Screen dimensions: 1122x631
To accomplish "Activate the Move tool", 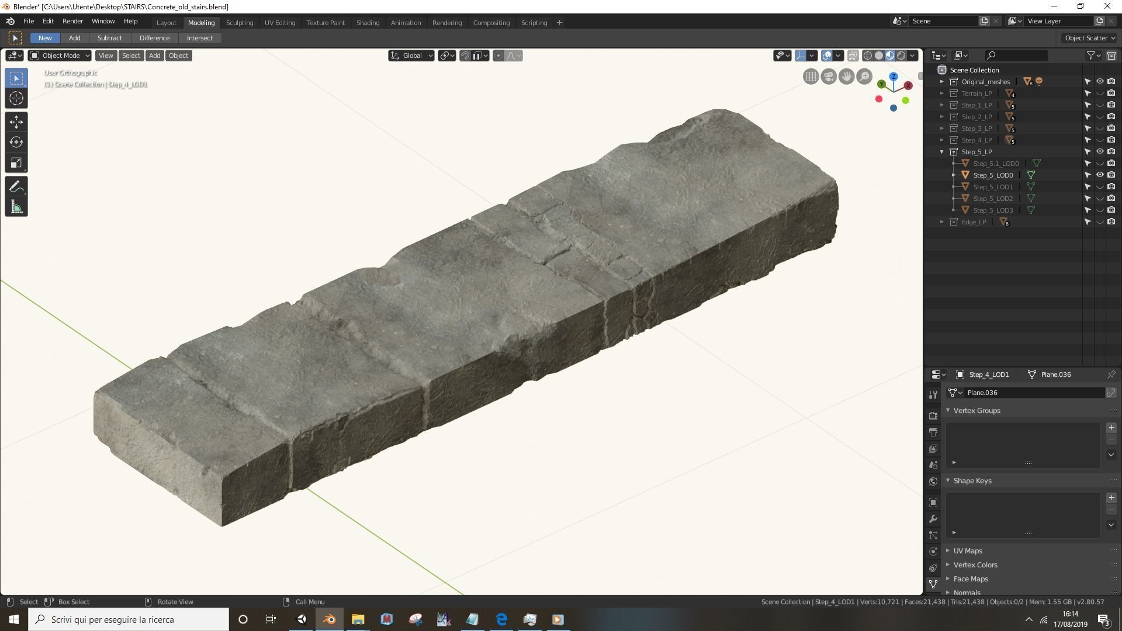I will tap(16, 122).
